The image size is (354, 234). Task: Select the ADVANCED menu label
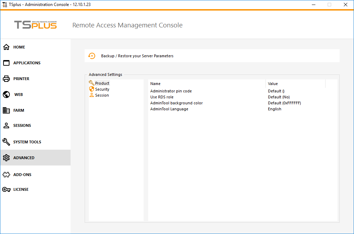coord(24,158)
